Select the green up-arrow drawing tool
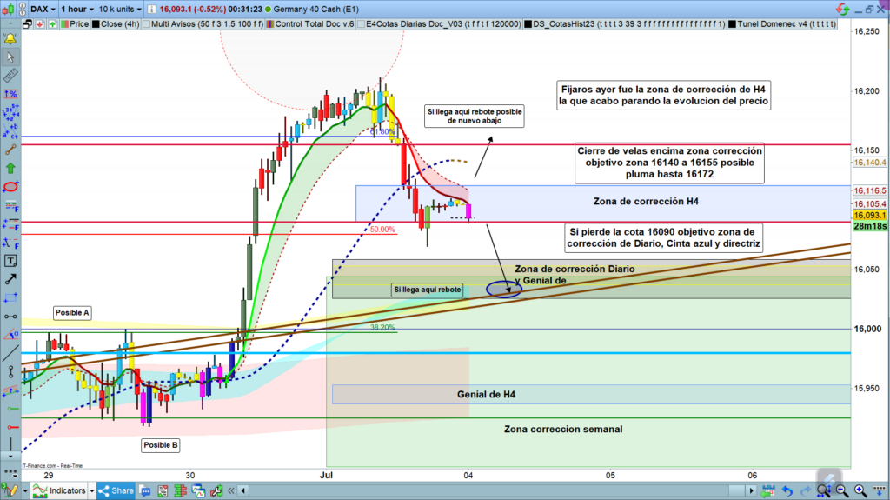This screenshot has width=890, height=500. pos(10,167)
